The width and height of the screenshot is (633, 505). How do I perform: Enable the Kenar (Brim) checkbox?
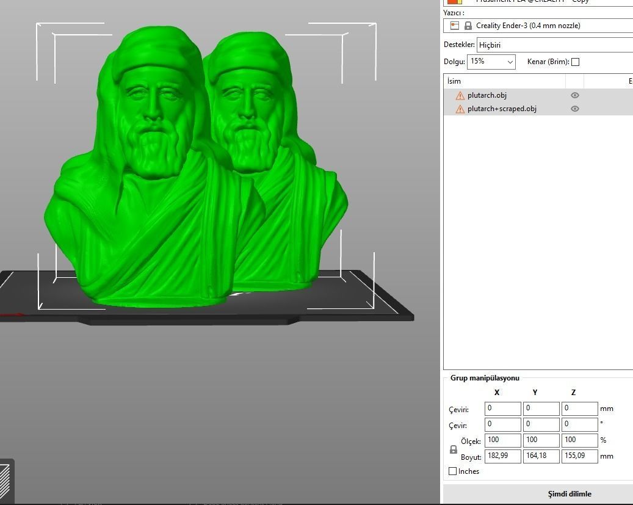[x=575, y=62]
